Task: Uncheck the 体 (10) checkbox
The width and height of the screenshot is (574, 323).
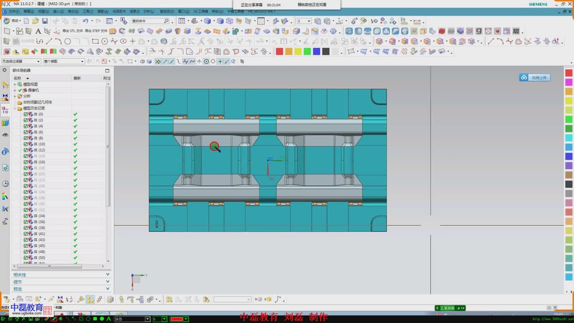Action: (26, 144)
